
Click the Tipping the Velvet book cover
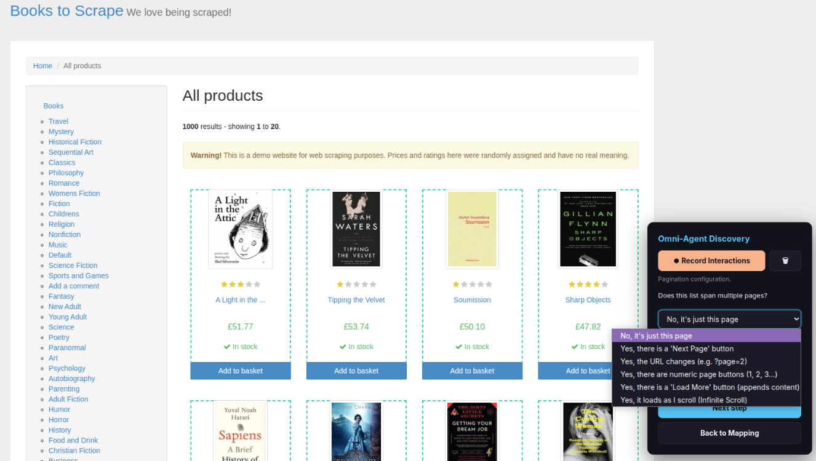356,229
